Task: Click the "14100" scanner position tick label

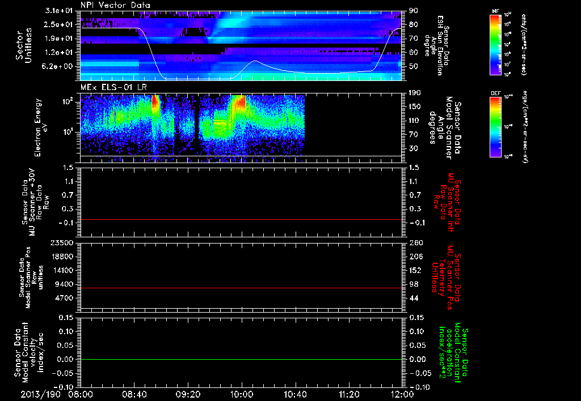Action: click(61, 270)
